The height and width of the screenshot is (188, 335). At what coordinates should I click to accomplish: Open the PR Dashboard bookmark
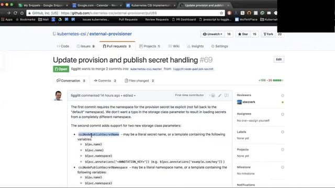[x=184, y=19]
